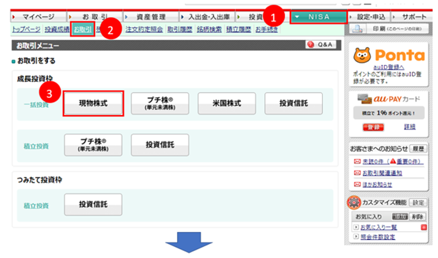This screenshot has height=258, width=438.
Task: Open the お取引 main navigation tab
Action: pos(95,17)
